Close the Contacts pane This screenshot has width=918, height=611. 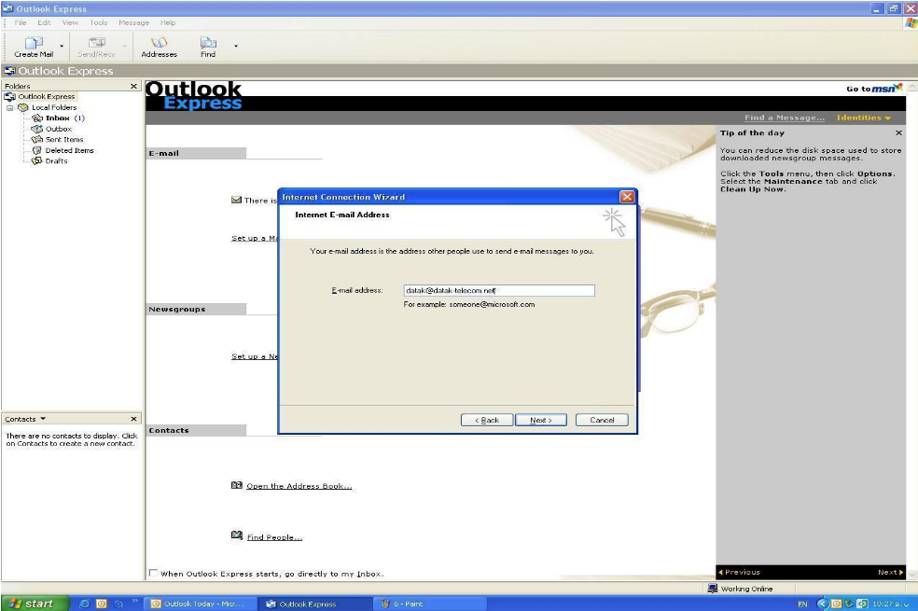pos(133,419)
